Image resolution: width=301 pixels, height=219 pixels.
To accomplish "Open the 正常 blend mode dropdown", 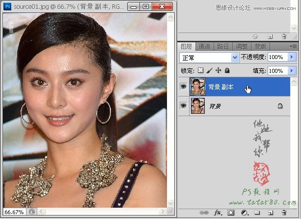I will (x=234, y=58).
